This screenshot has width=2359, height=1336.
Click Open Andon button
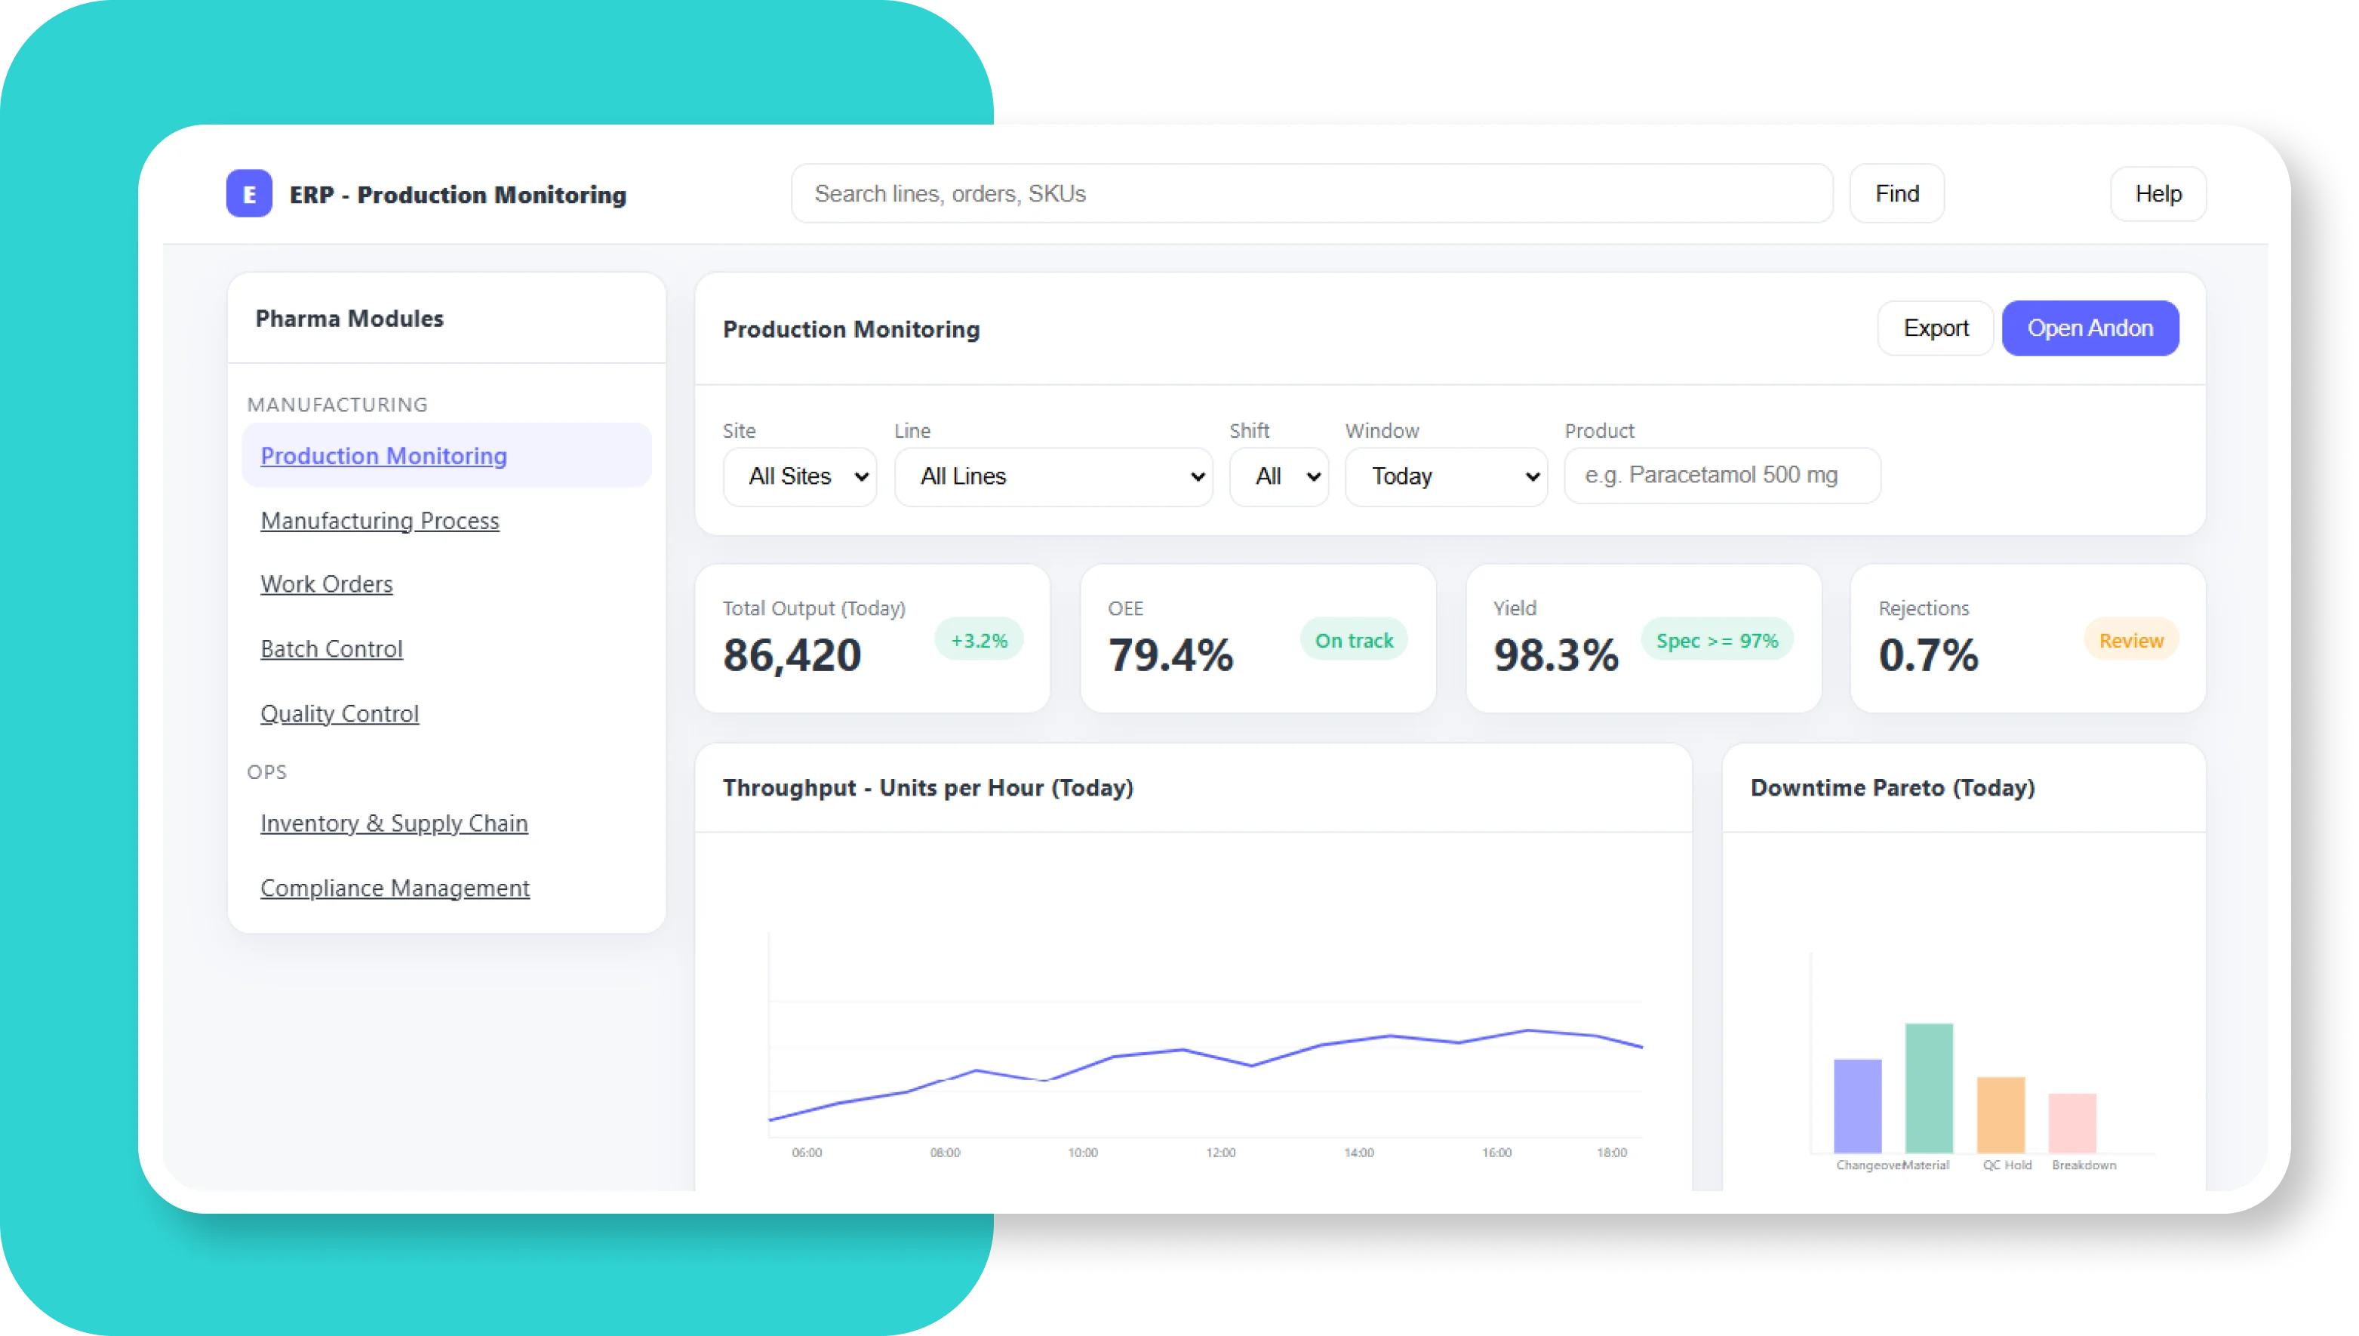coord(2090,328)
